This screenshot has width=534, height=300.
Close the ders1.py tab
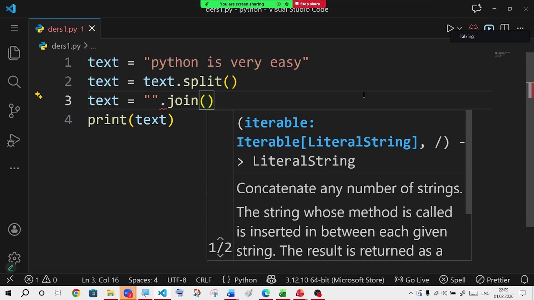point(92,28)
